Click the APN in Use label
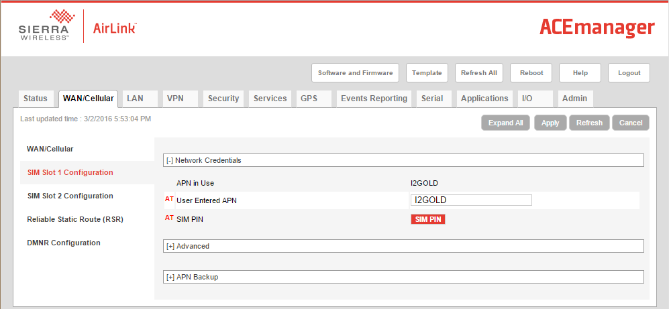 coord(195,183)
